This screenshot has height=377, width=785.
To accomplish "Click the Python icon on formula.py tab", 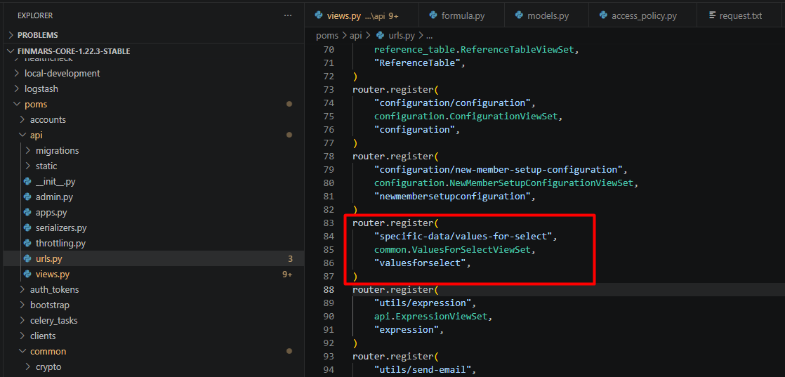I will pos(432,15).
